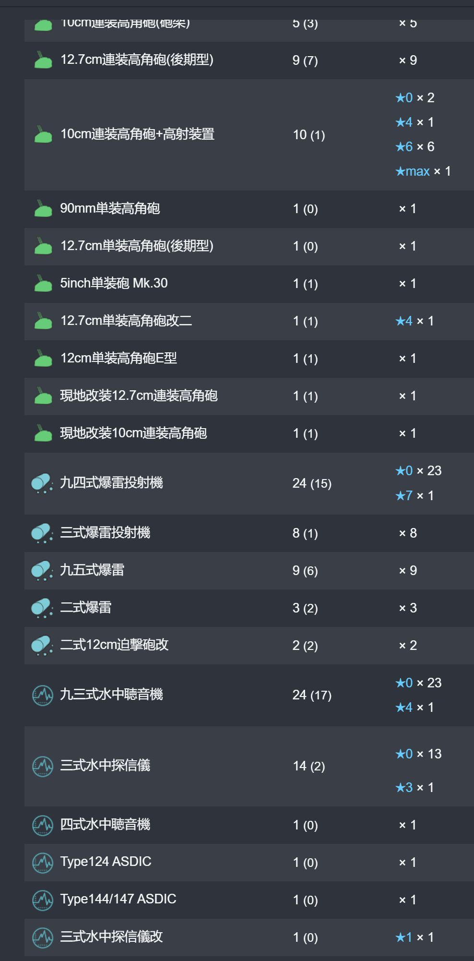Click the icon next to 5inch単装砲 Mk.30
Image resolution: width=474 pixels, height=961 pixels.
coord(43,284)
